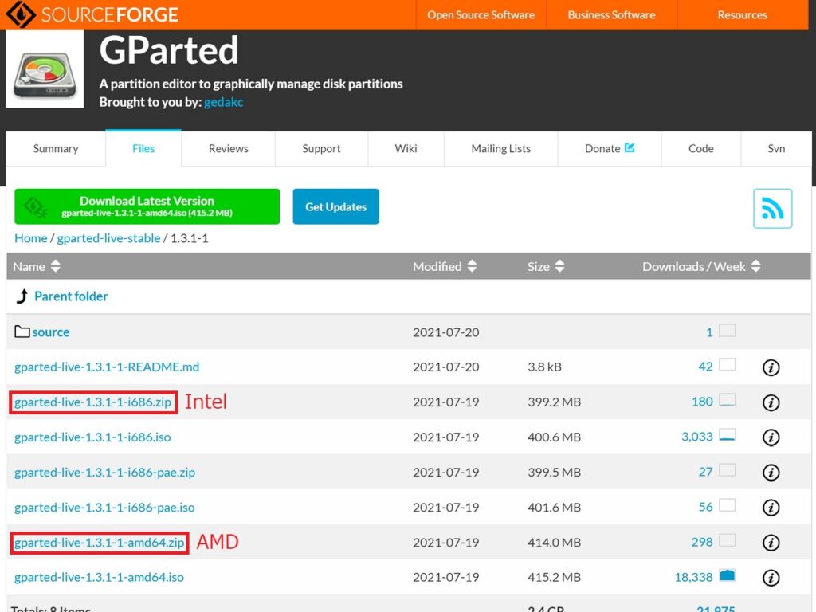Show info for gparted-live-1.3.1-1-i686.iso

[x=771, y=437]
